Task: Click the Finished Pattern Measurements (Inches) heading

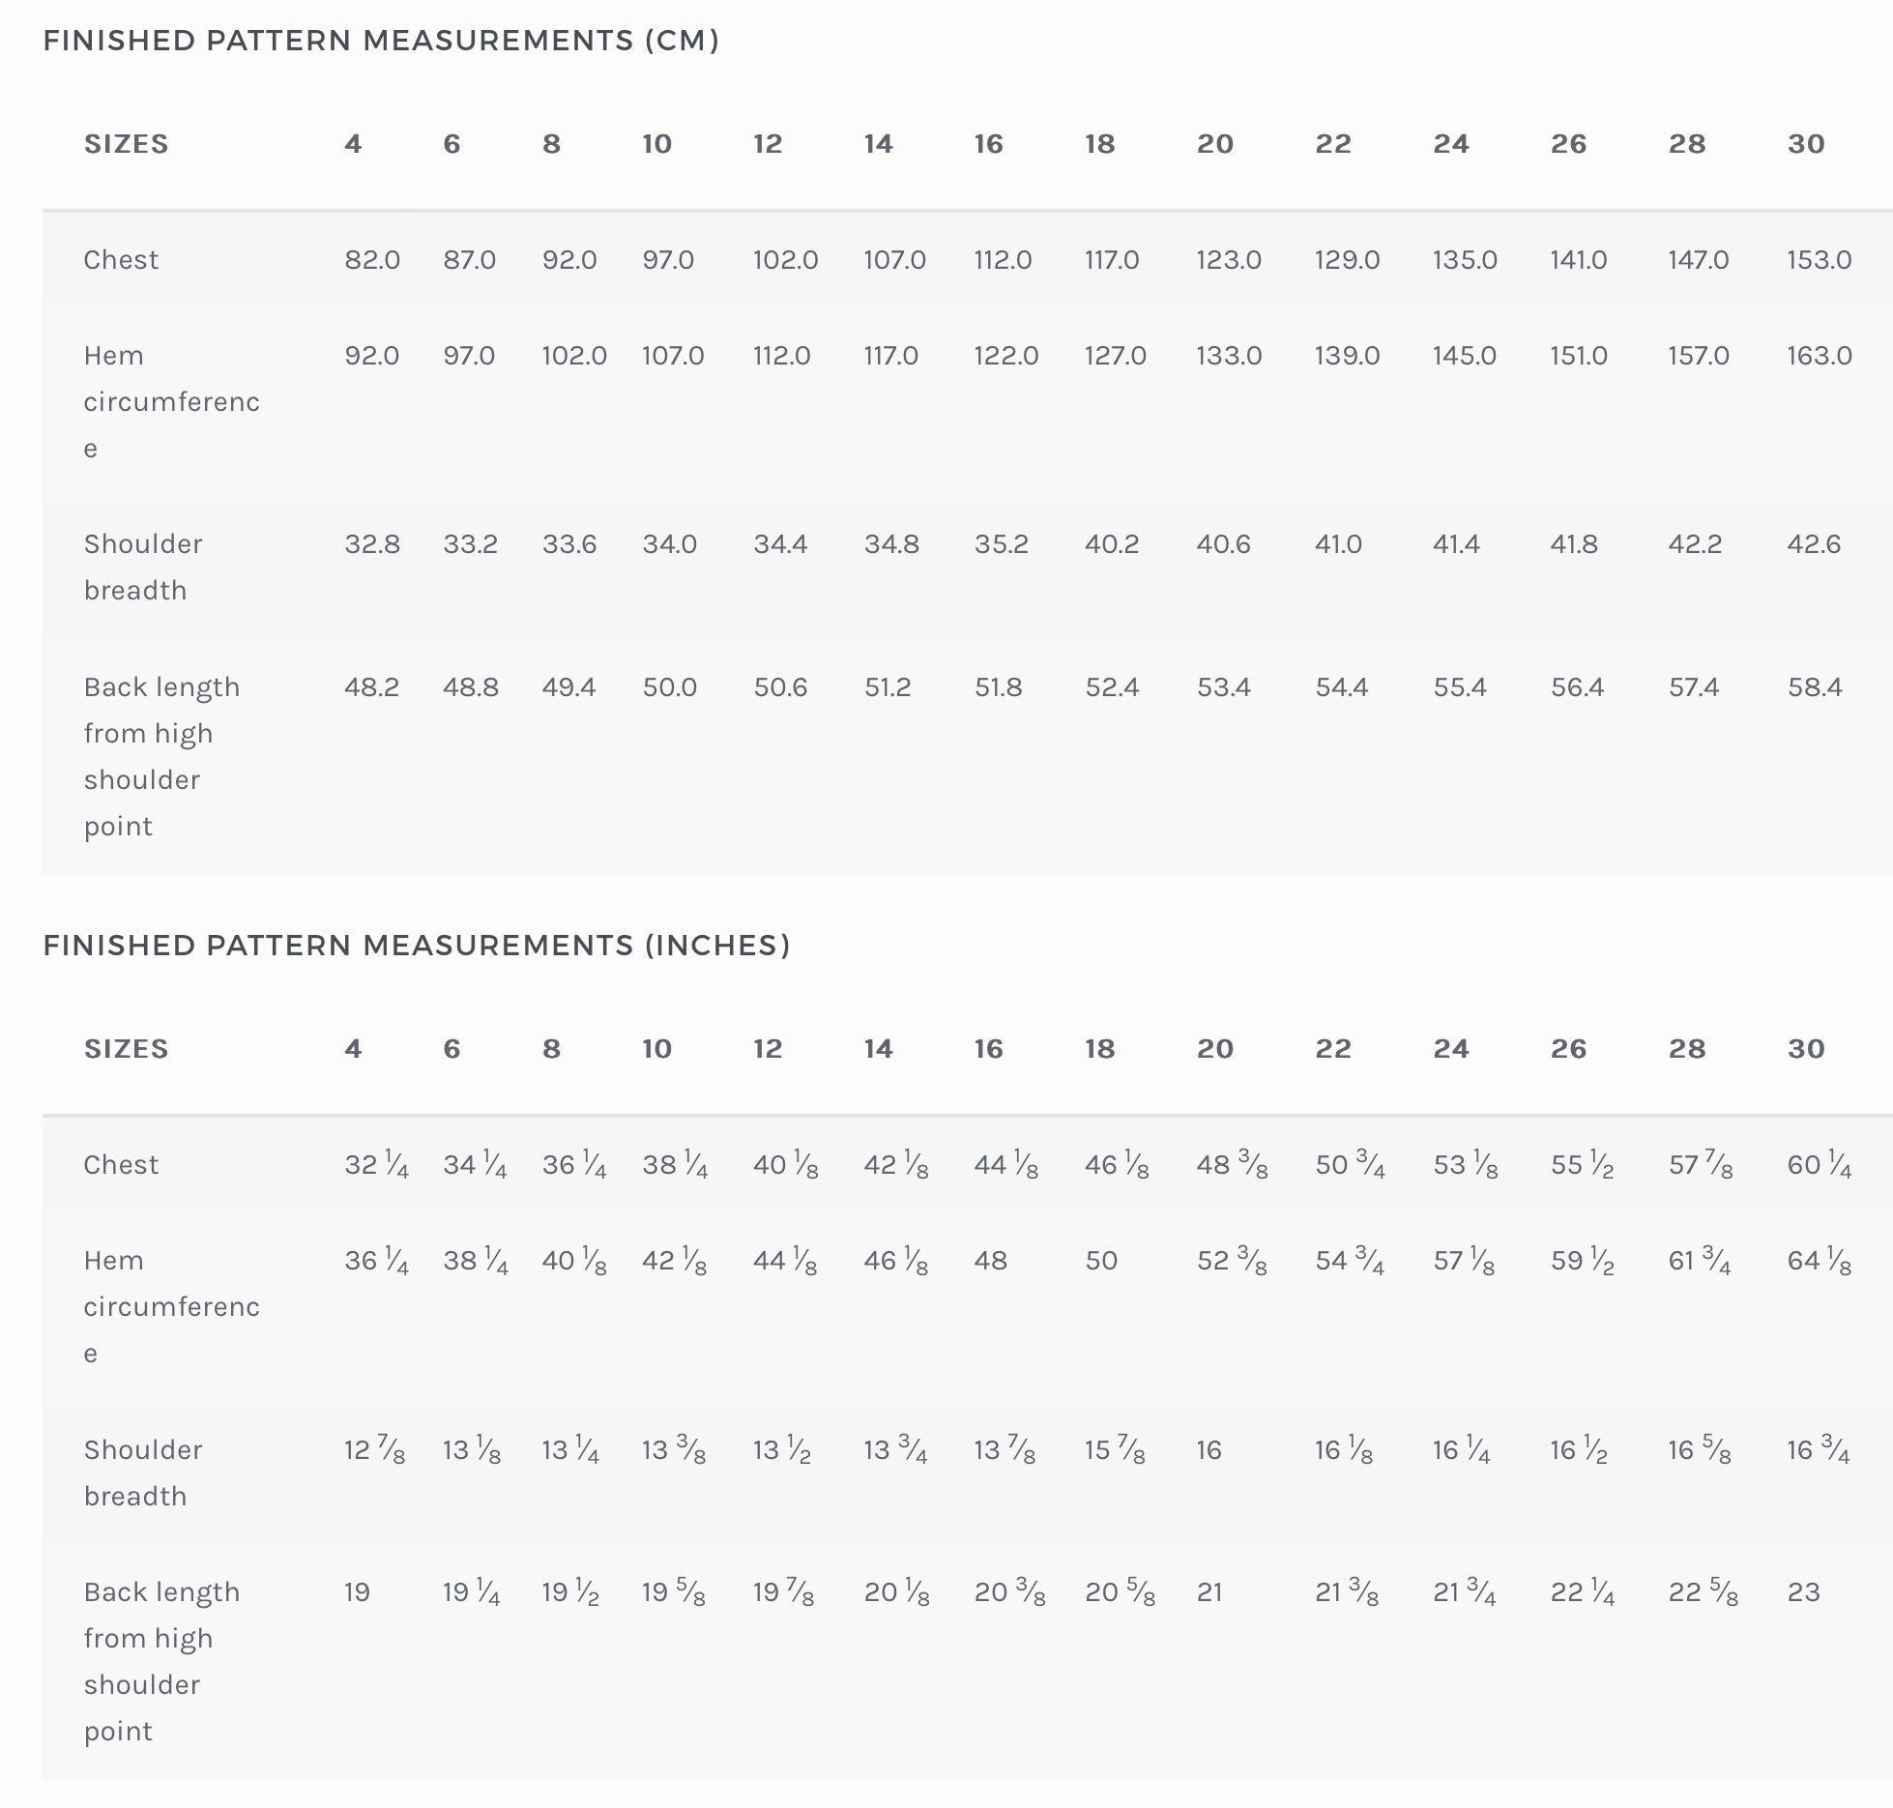Action: click(417, 946)
